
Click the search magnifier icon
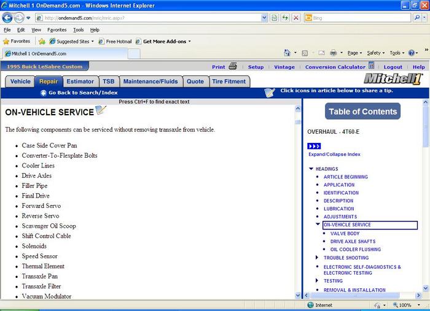(x=417, y=18)
